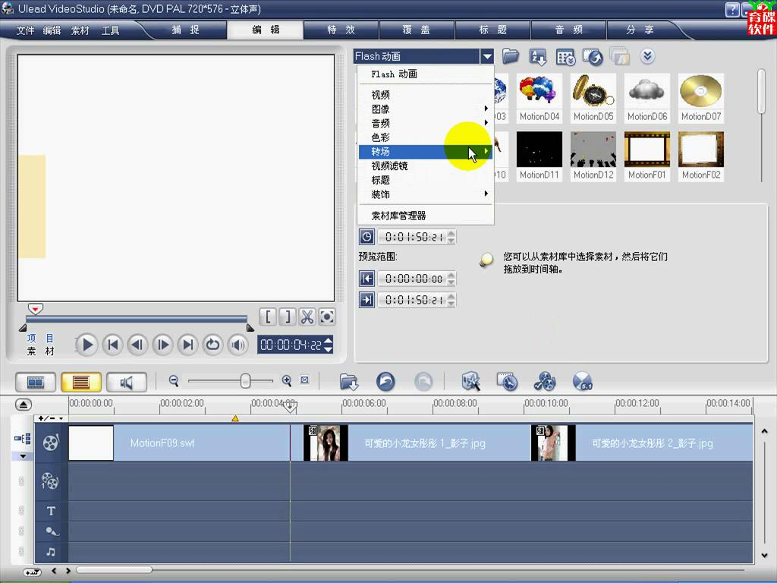Click the mark-in bracket button
Image resolution: width=777 pixels, height=583 pixels.
point(268,317)
